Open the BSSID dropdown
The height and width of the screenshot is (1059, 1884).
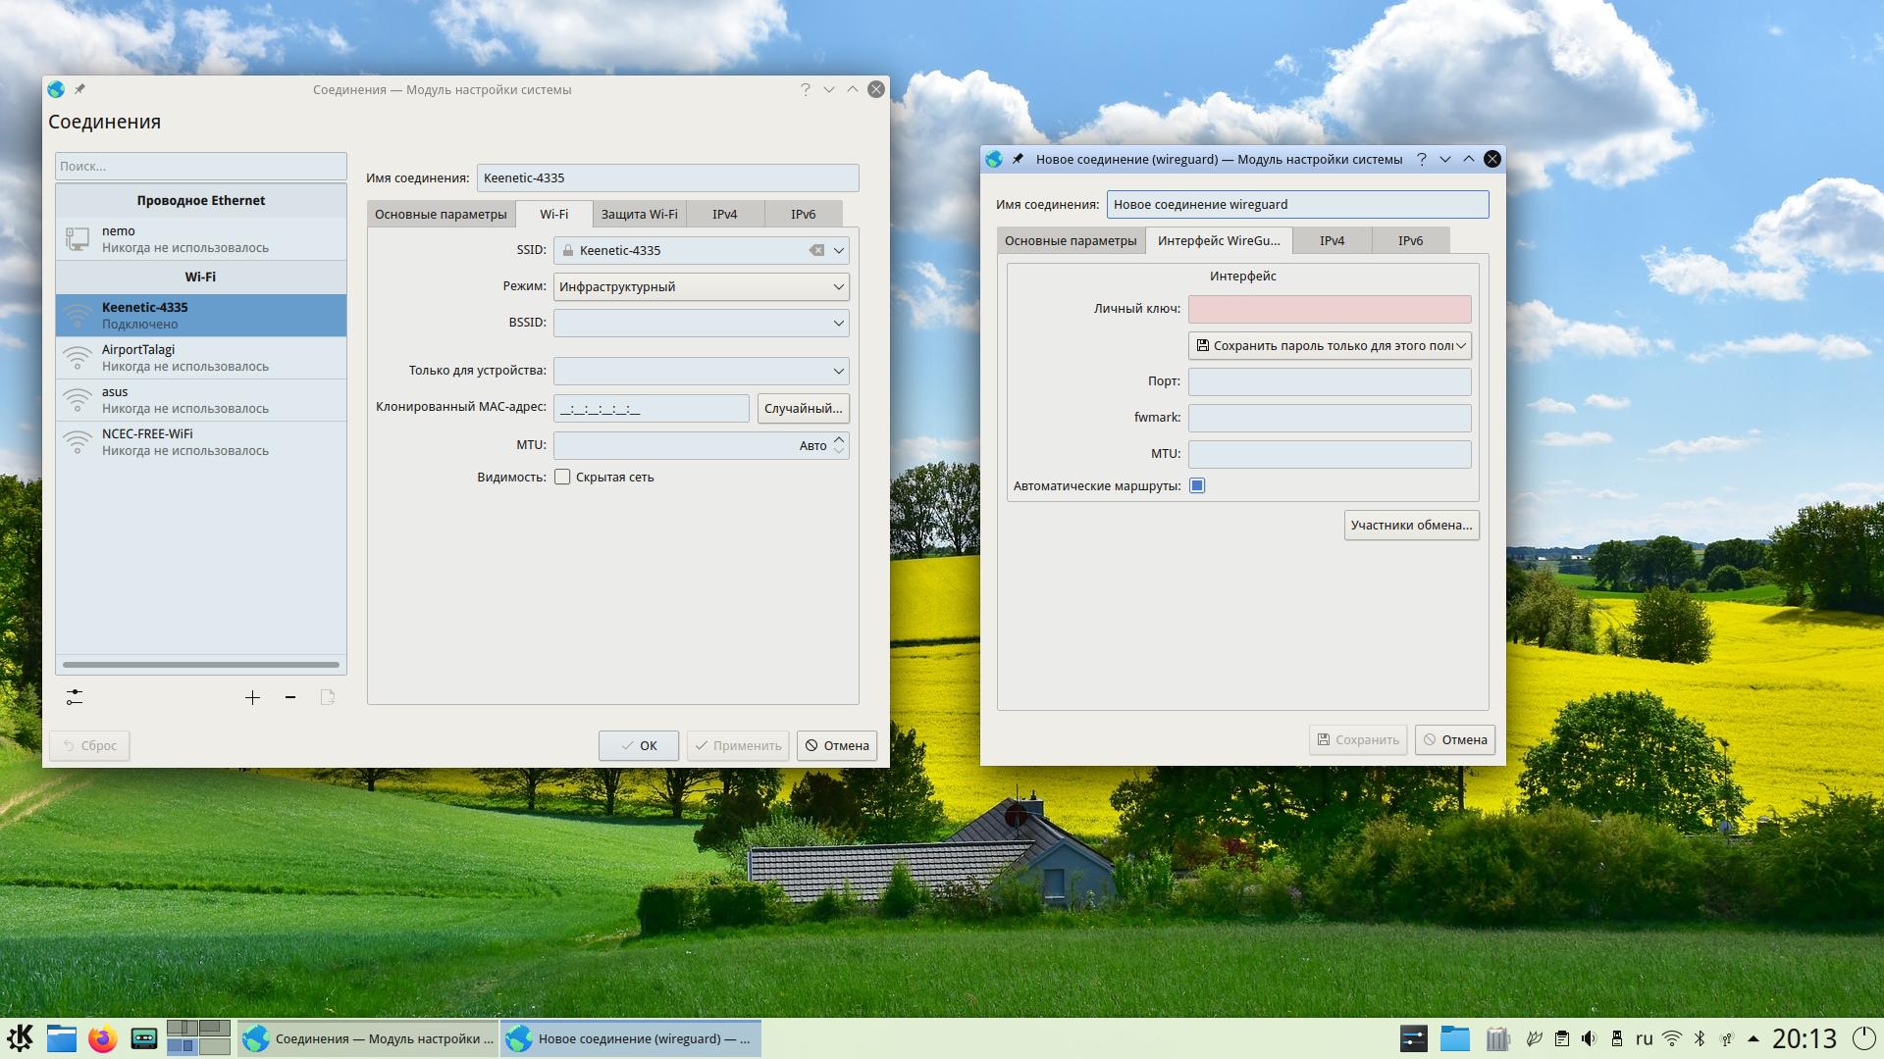(x=839, y=323)
